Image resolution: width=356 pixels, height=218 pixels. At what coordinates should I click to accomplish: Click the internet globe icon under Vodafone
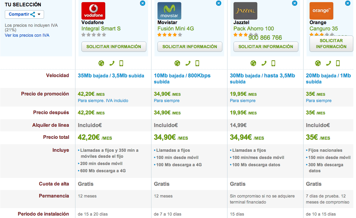(x=101, y=63)
